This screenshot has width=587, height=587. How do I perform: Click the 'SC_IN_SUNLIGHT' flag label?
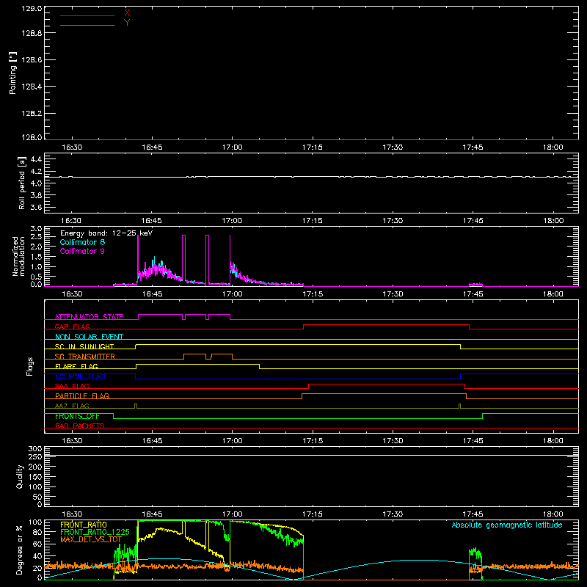84,346
